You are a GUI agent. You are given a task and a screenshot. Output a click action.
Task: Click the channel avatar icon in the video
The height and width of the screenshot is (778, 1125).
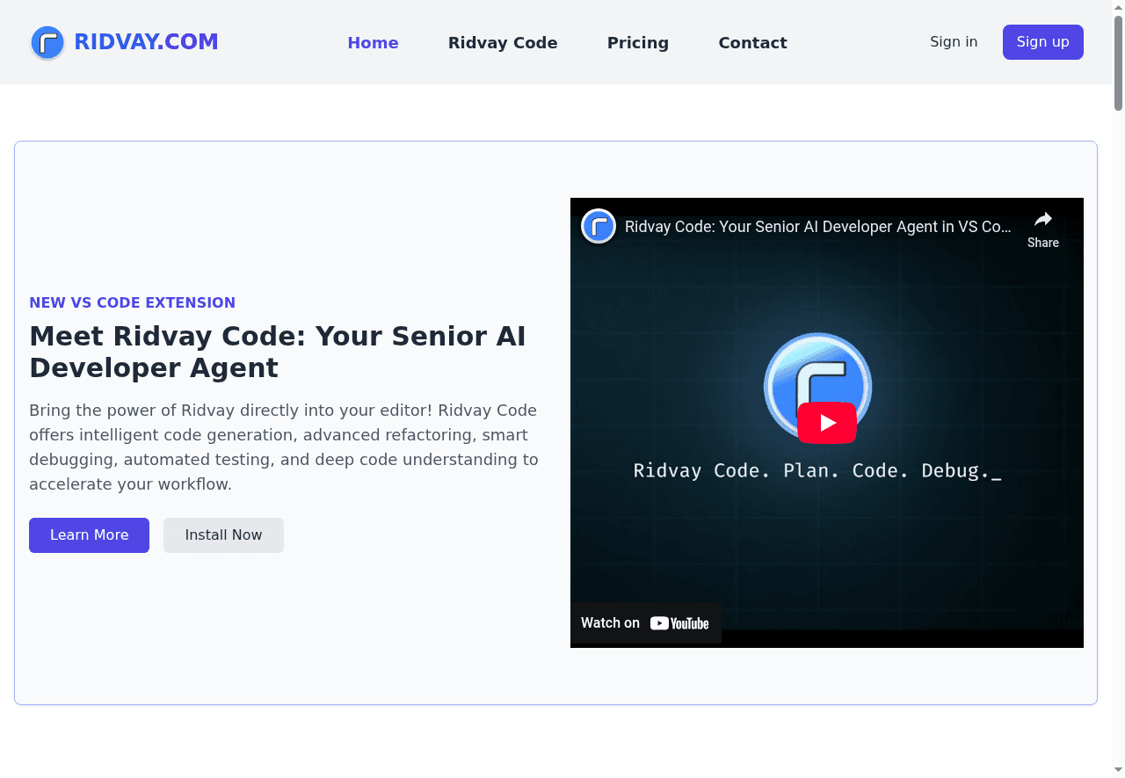click(x=599, y=227)
